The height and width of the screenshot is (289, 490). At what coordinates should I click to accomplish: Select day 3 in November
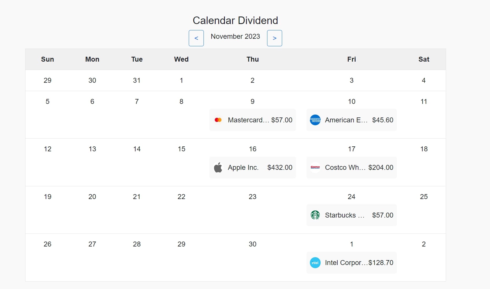pyautogui.click(x=352, y=80)
